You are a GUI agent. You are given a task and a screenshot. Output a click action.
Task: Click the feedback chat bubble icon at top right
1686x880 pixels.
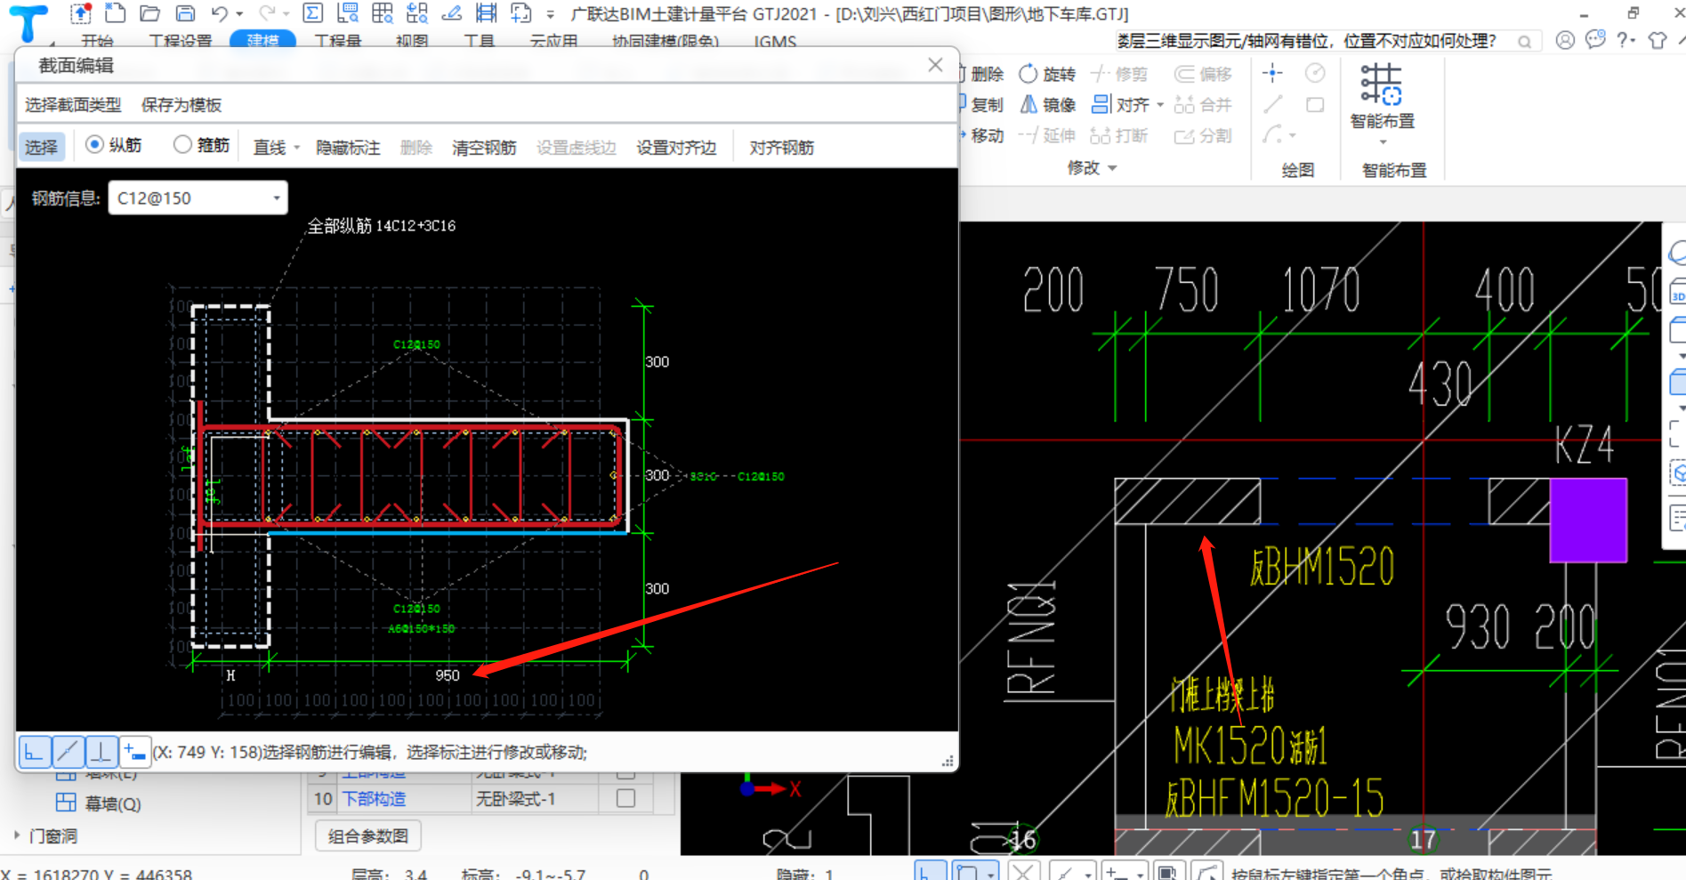1595,40
